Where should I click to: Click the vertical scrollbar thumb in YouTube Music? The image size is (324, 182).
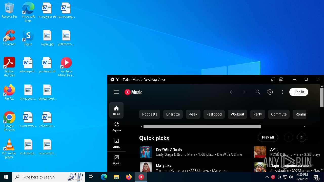point(322,98)
